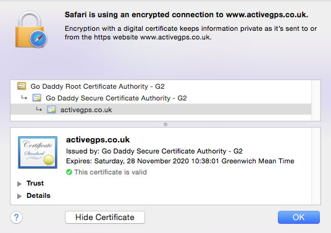Expand the Details disclosure triangle

coord(19,196)
